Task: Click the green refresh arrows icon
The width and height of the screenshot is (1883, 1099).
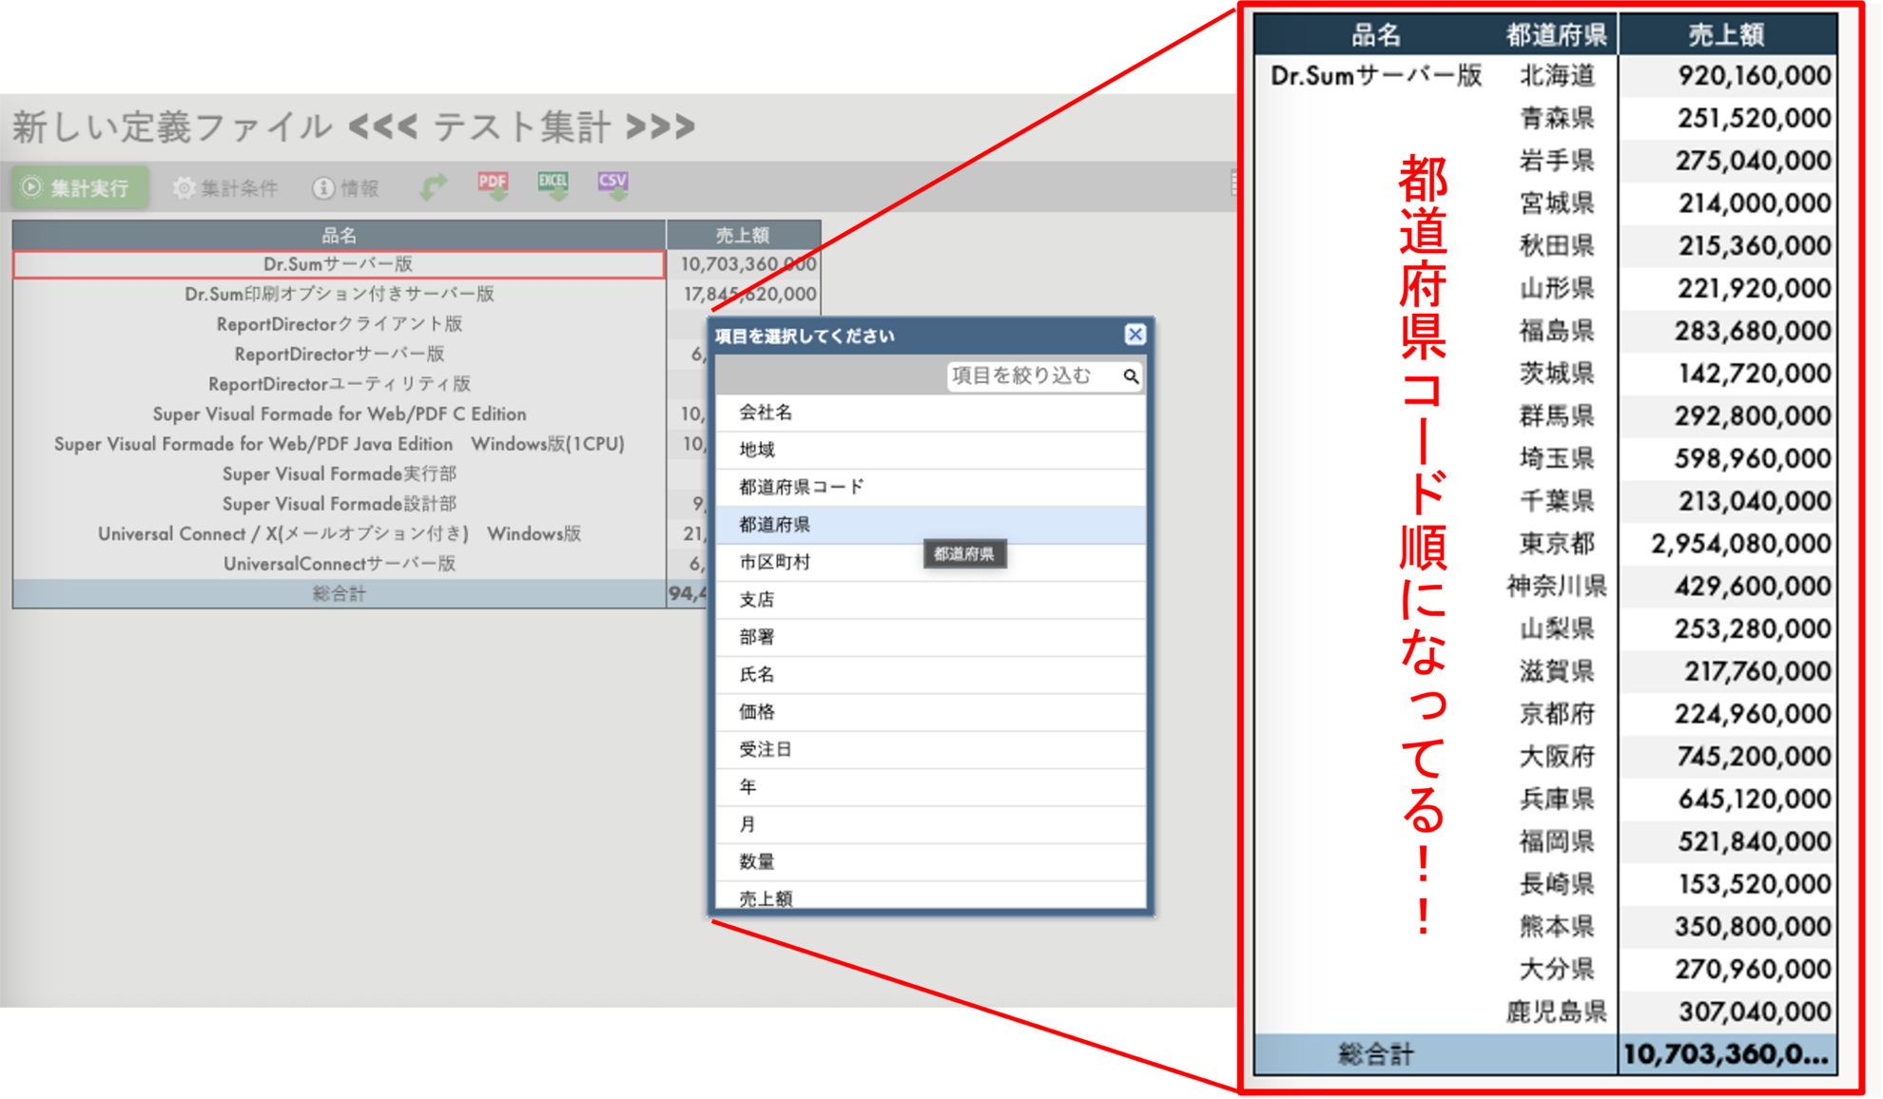Action: 433,185
